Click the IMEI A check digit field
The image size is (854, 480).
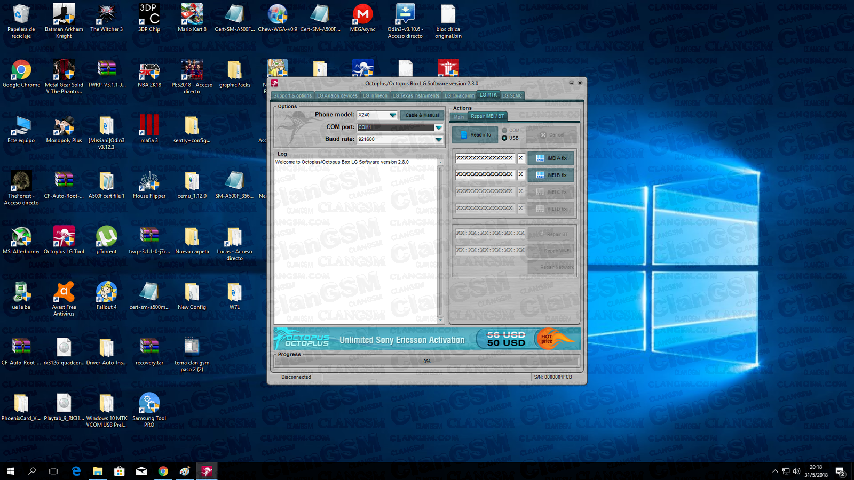pos(521,158)
